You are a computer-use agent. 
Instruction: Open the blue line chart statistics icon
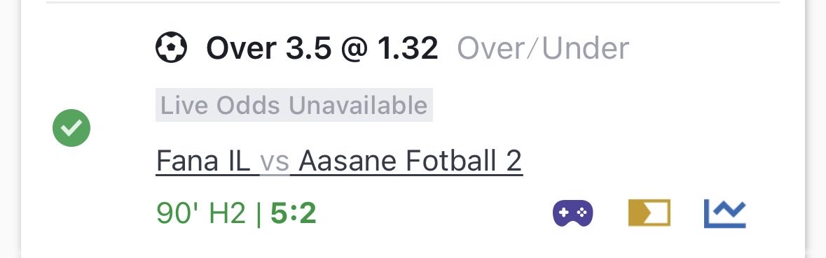click(725, 213)
